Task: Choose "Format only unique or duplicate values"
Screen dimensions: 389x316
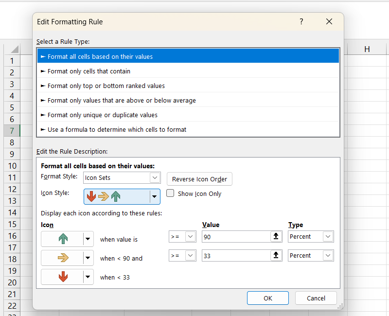Action: (102, 115)
